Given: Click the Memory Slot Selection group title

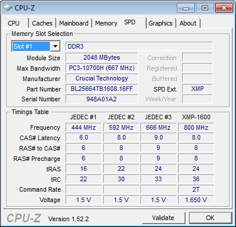Looking at the screenshot, I should click(x=42, y=34).
